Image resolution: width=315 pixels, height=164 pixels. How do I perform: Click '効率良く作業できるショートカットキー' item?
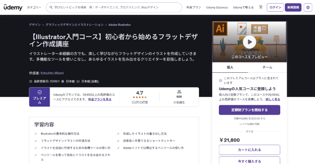tap(149, 141)
